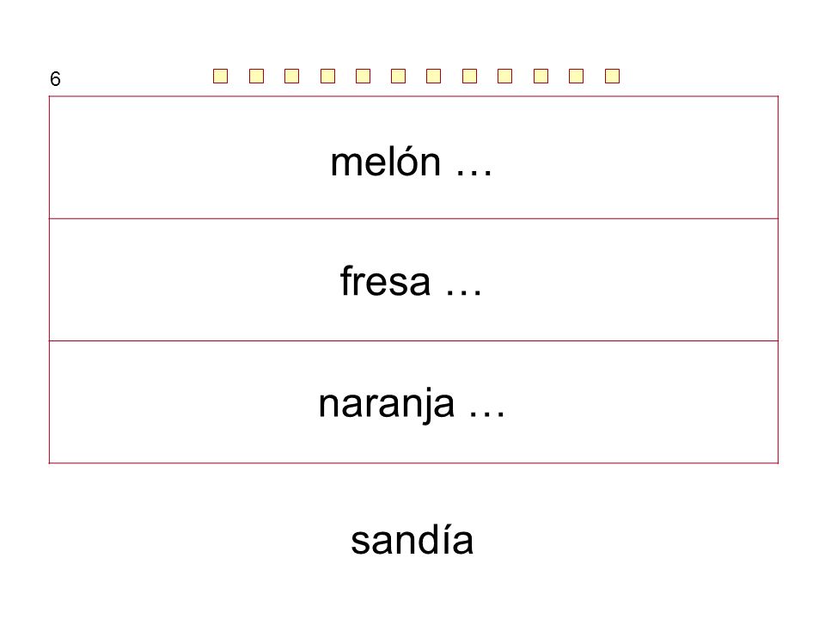Click the fifth yellow square in row
825x619 pixels.
[x=363, y=77]
